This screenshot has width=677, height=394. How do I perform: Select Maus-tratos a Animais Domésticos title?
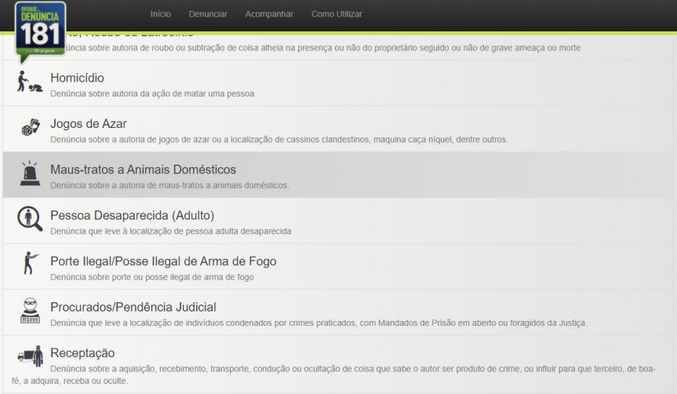[143, 170]
